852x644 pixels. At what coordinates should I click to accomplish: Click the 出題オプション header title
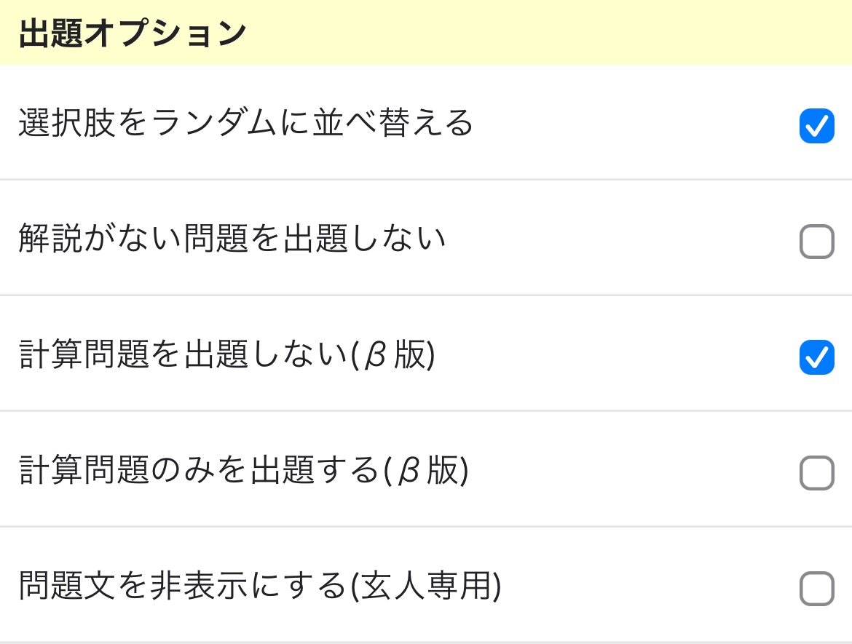click(133, 33)
